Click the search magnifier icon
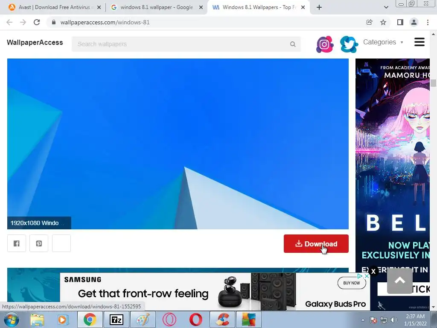The image size is (437, 328). point(293,44)
